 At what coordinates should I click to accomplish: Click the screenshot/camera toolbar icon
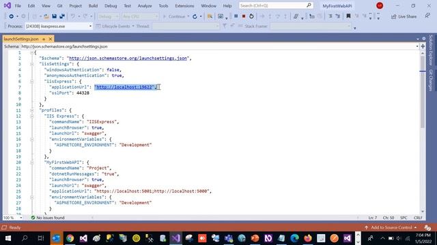click(x=221, y=16)
